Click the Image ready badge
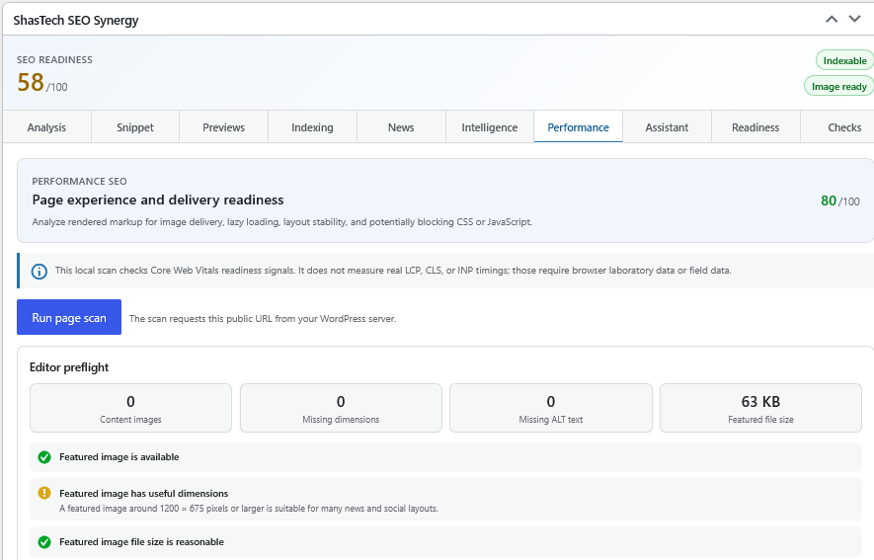Viewport: 874px width, 560px height. click(838, 86)
